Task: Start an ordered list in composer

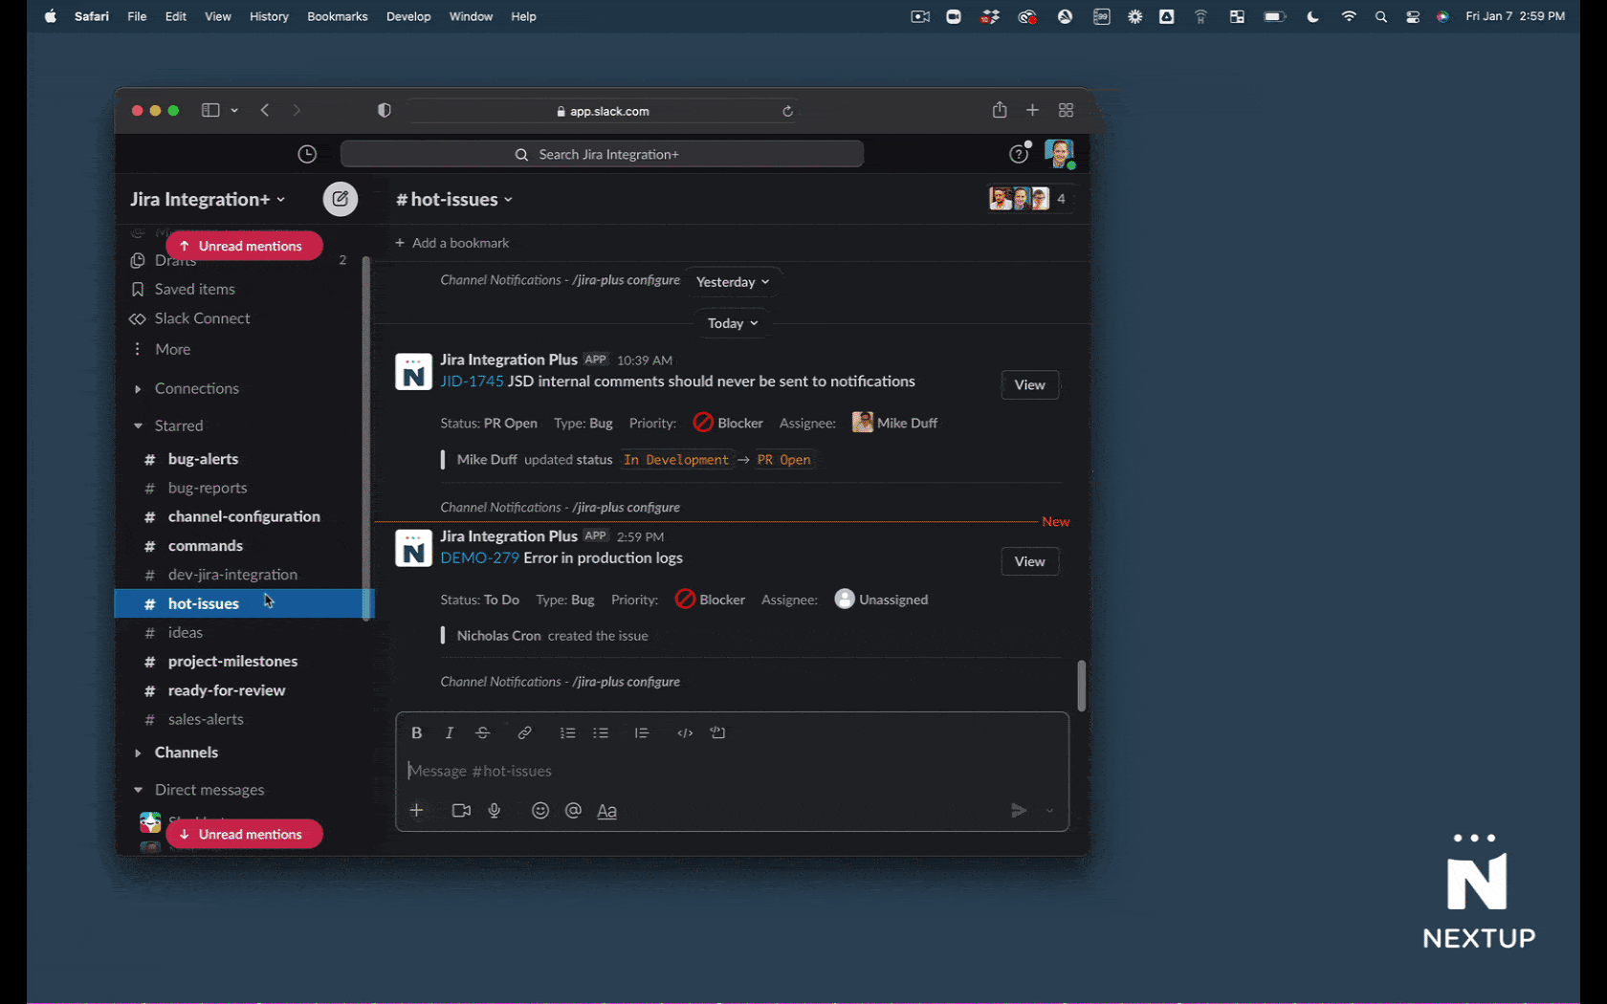Action: 567,732
